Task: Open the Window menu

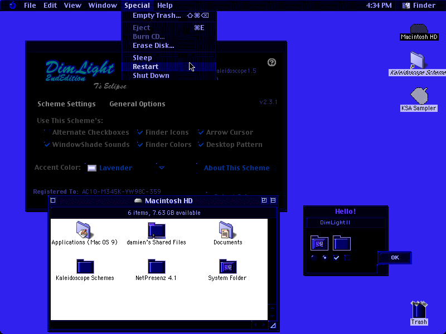Action: click(103, 5)
